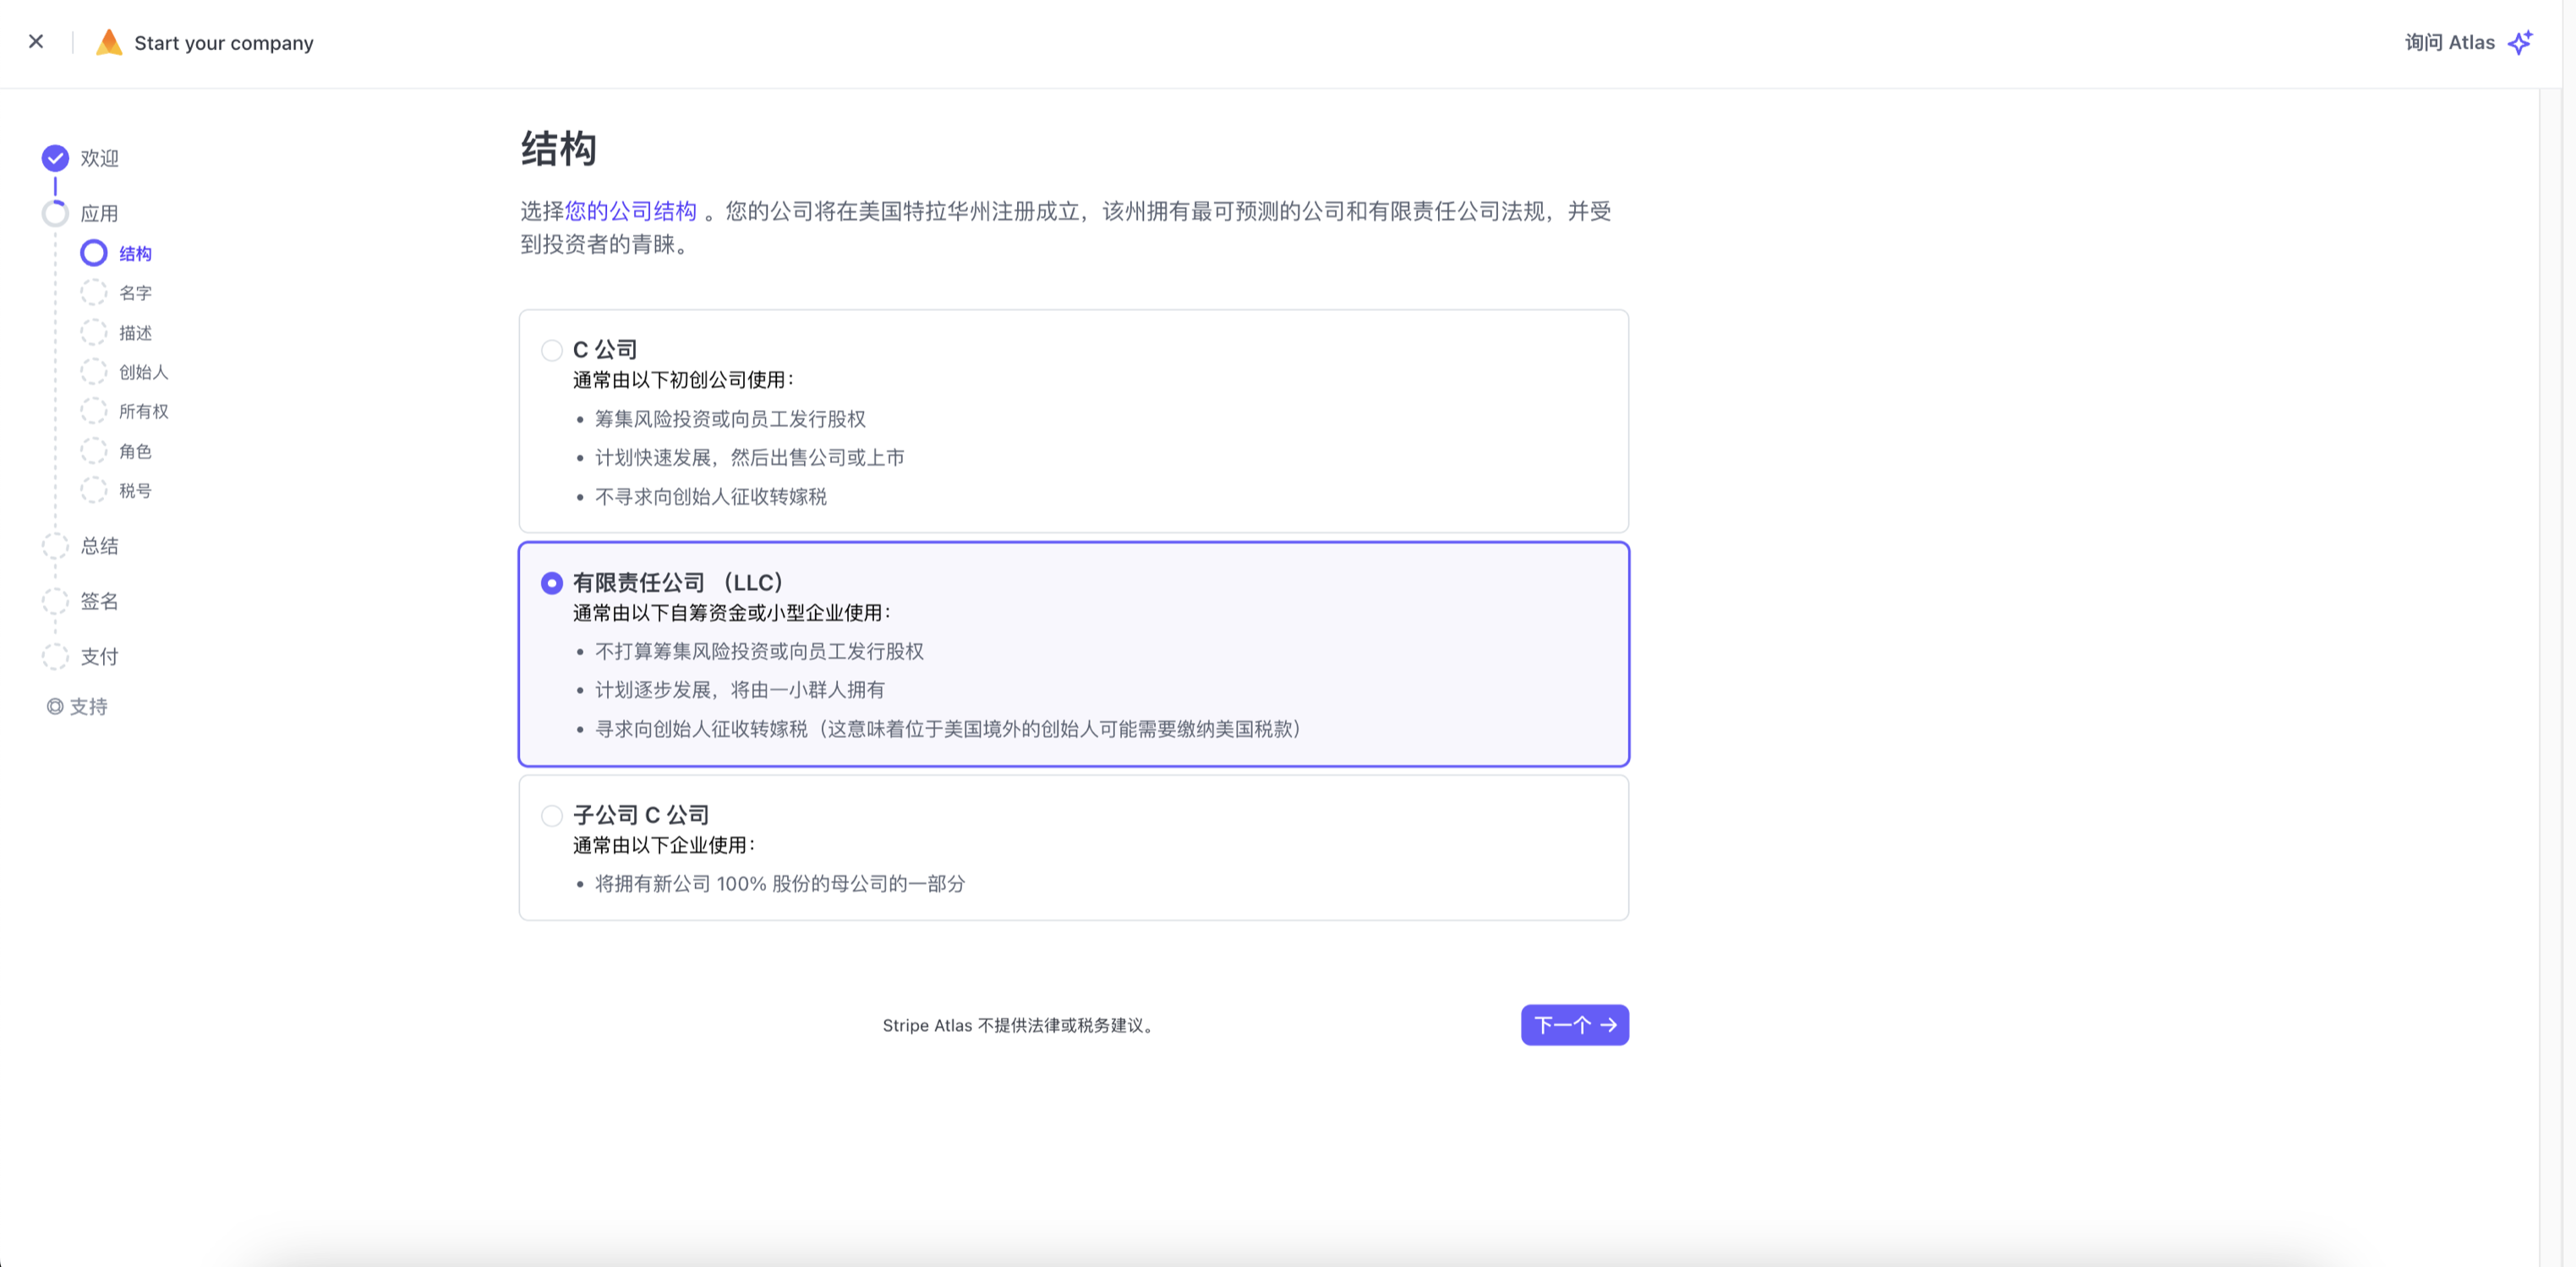Jump to the 税号 sidebar step
Image resolution: width=2576 pixels, height=1267 pixels.
pos(135,491)
